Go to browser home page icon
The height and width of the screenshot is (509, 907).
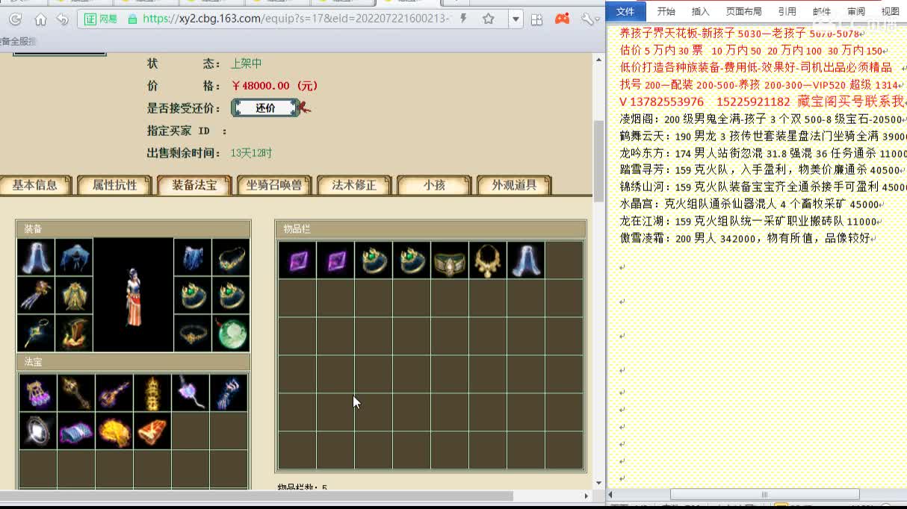point(40,19)
